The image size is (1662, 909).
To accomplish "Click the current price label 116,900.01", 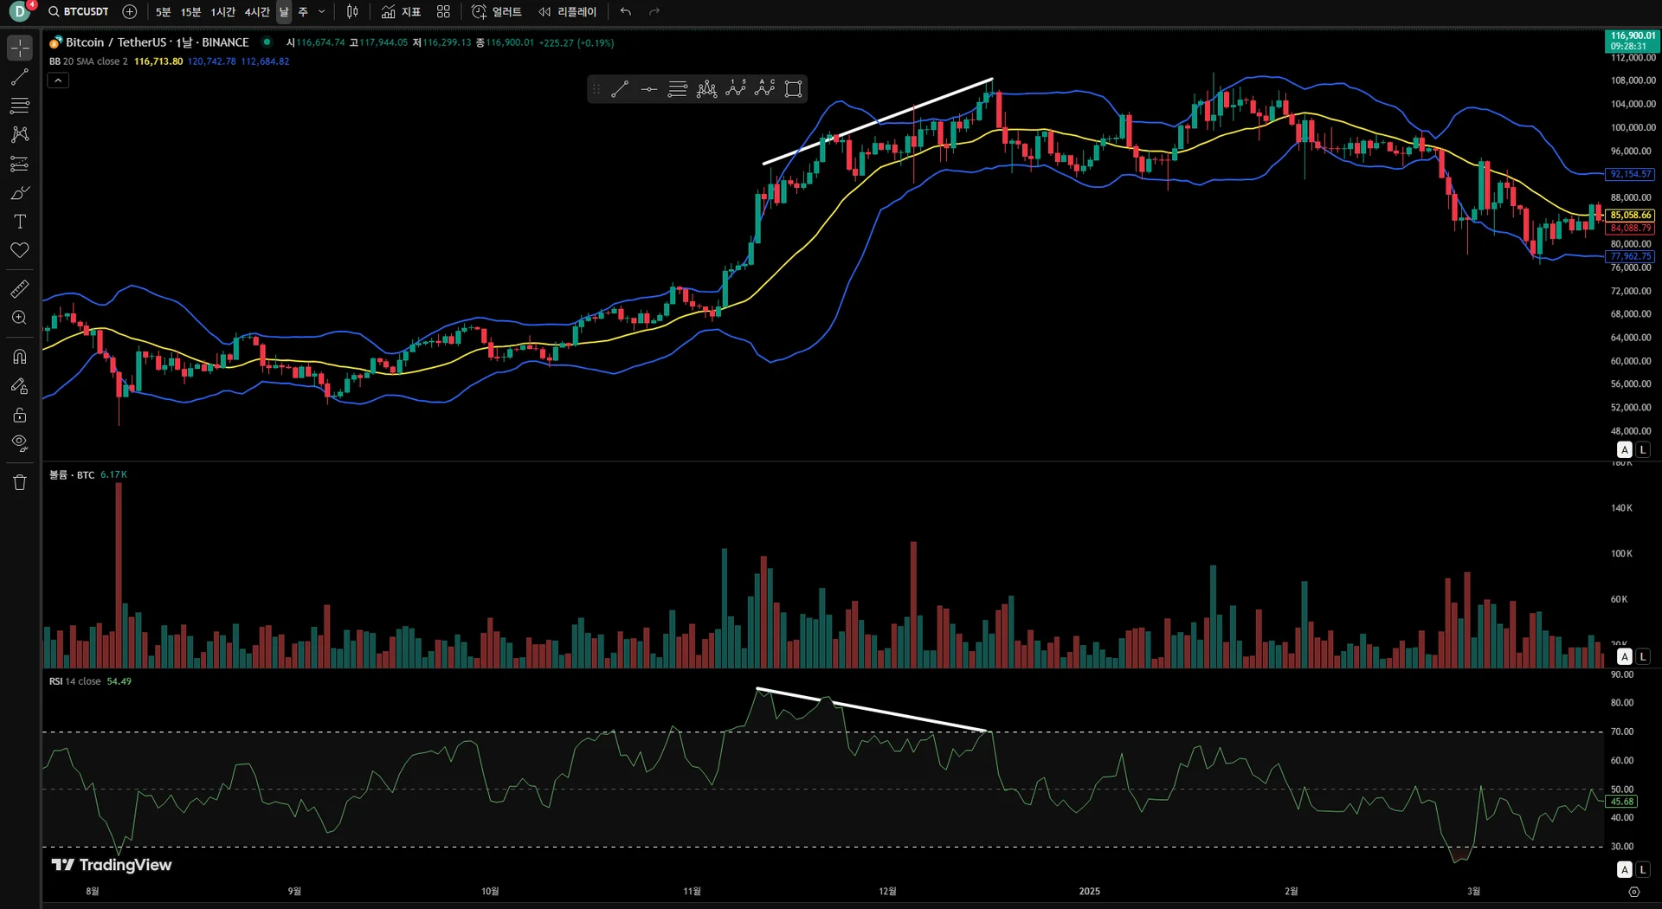I will click(x=1632, y=41).
